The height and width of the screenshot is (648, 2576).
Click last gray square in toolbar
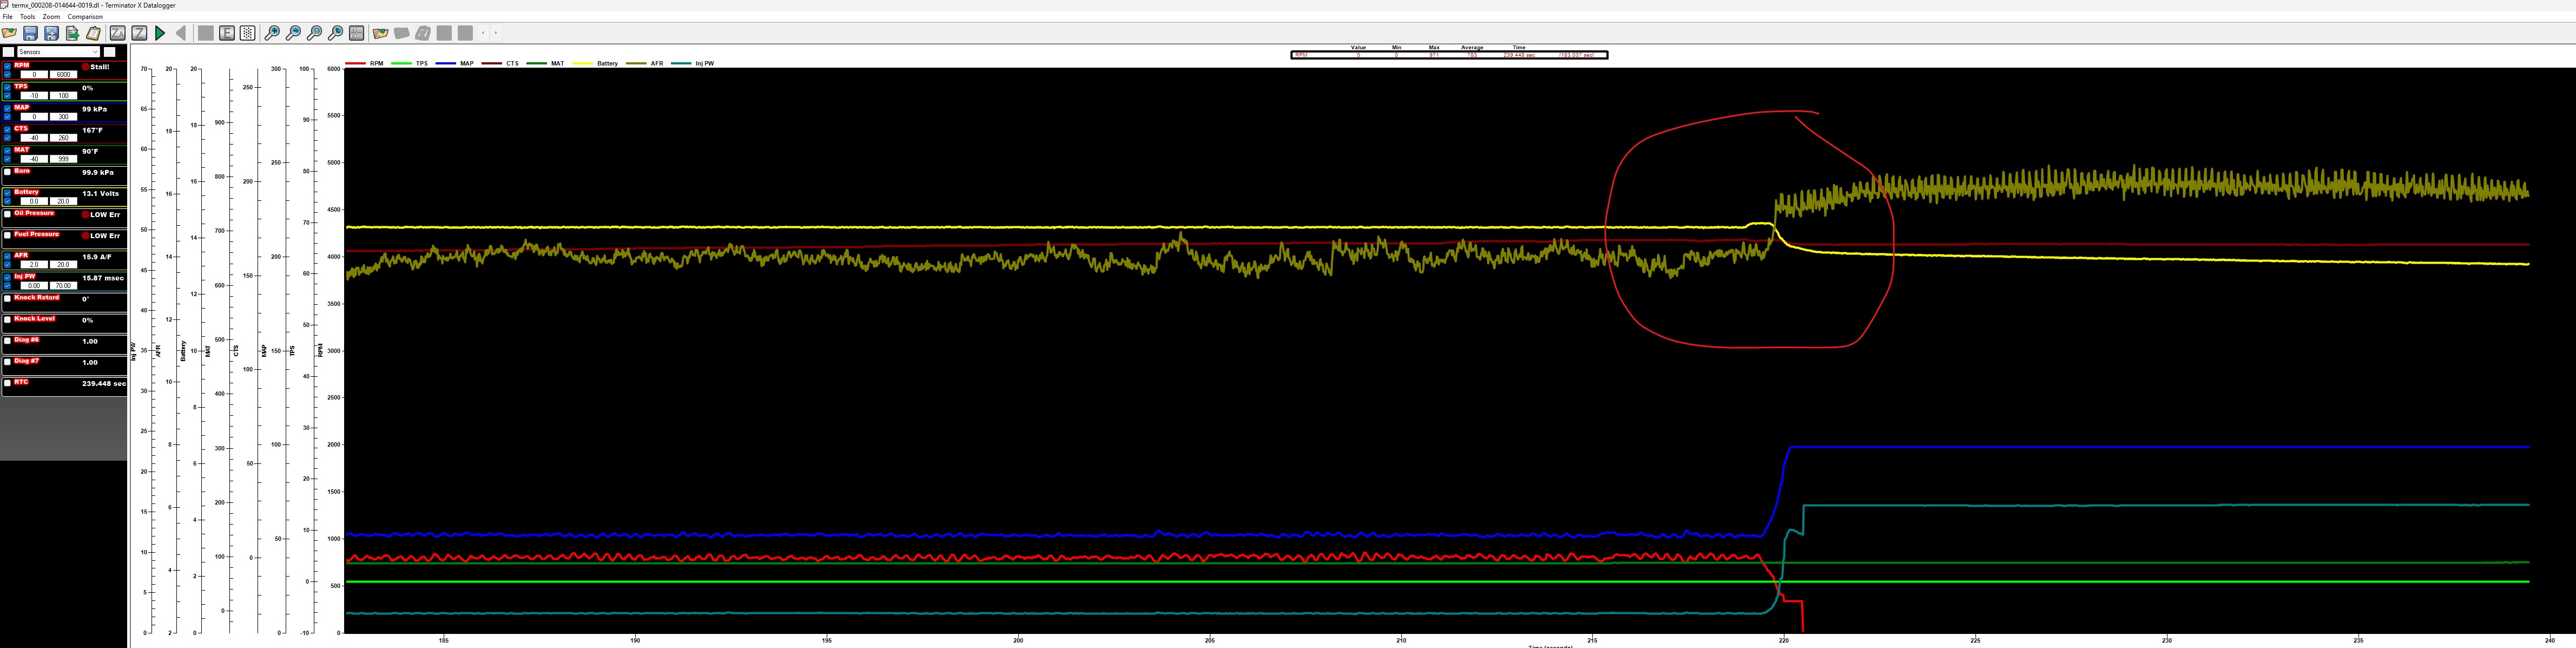click(x=465, y=33)
